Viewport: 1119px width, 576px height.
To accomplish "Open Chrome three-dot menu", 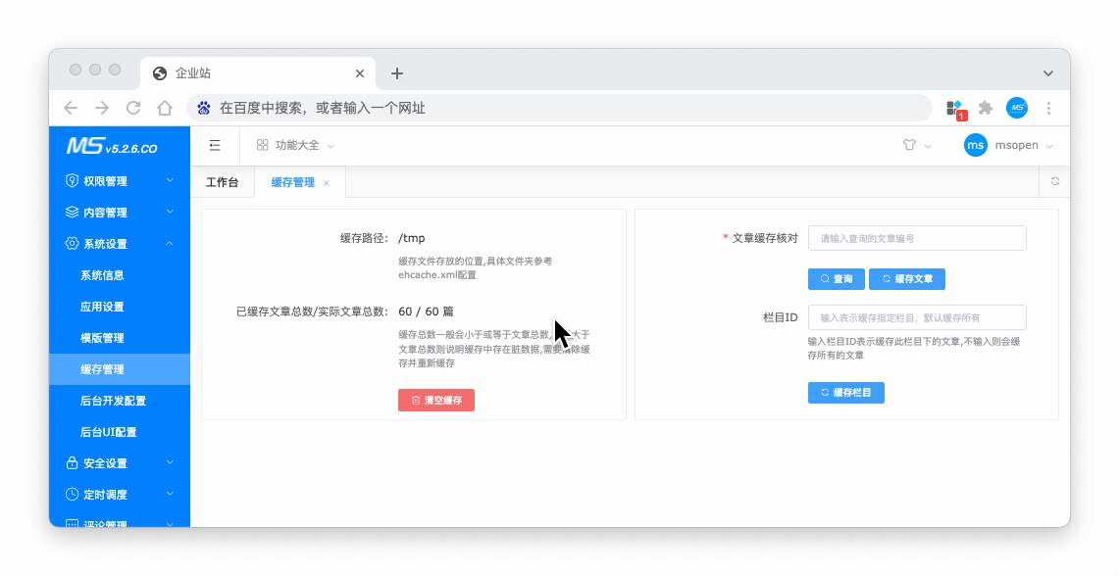I will click(1048, 108).
